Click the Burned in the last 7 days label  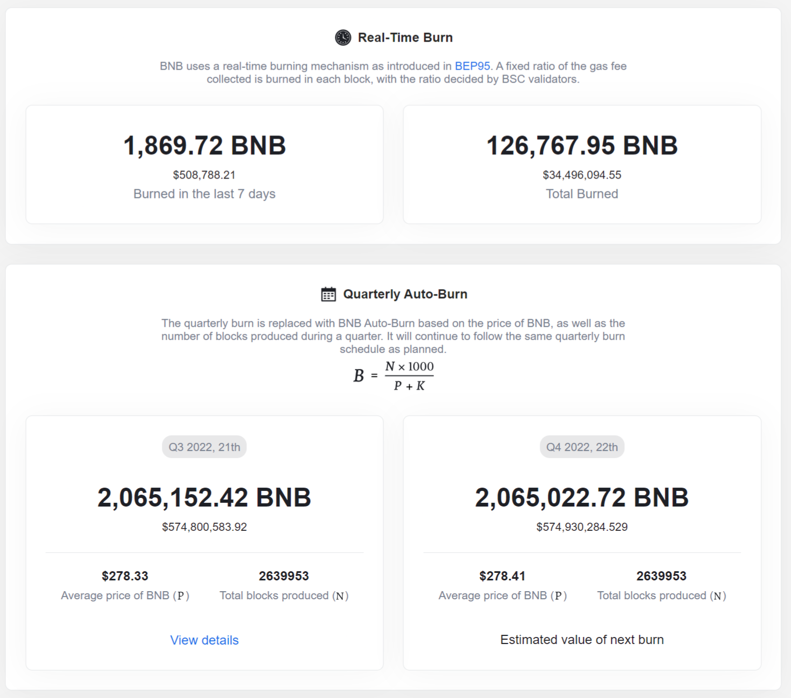click(x=204, y=194)
